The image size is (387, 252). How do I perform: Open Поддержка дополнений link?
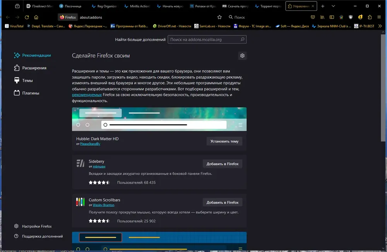point(38,236)
